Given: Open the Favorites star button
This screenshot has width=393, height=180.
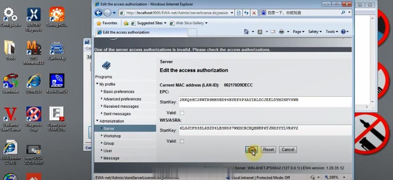Looking at the screenshot, I should (x=107, y=23).
